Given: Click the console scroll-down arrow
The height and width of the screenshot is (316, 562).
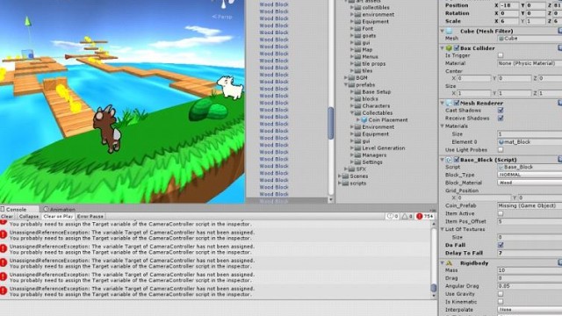Looking at the screenshot, I should point(434,296).
